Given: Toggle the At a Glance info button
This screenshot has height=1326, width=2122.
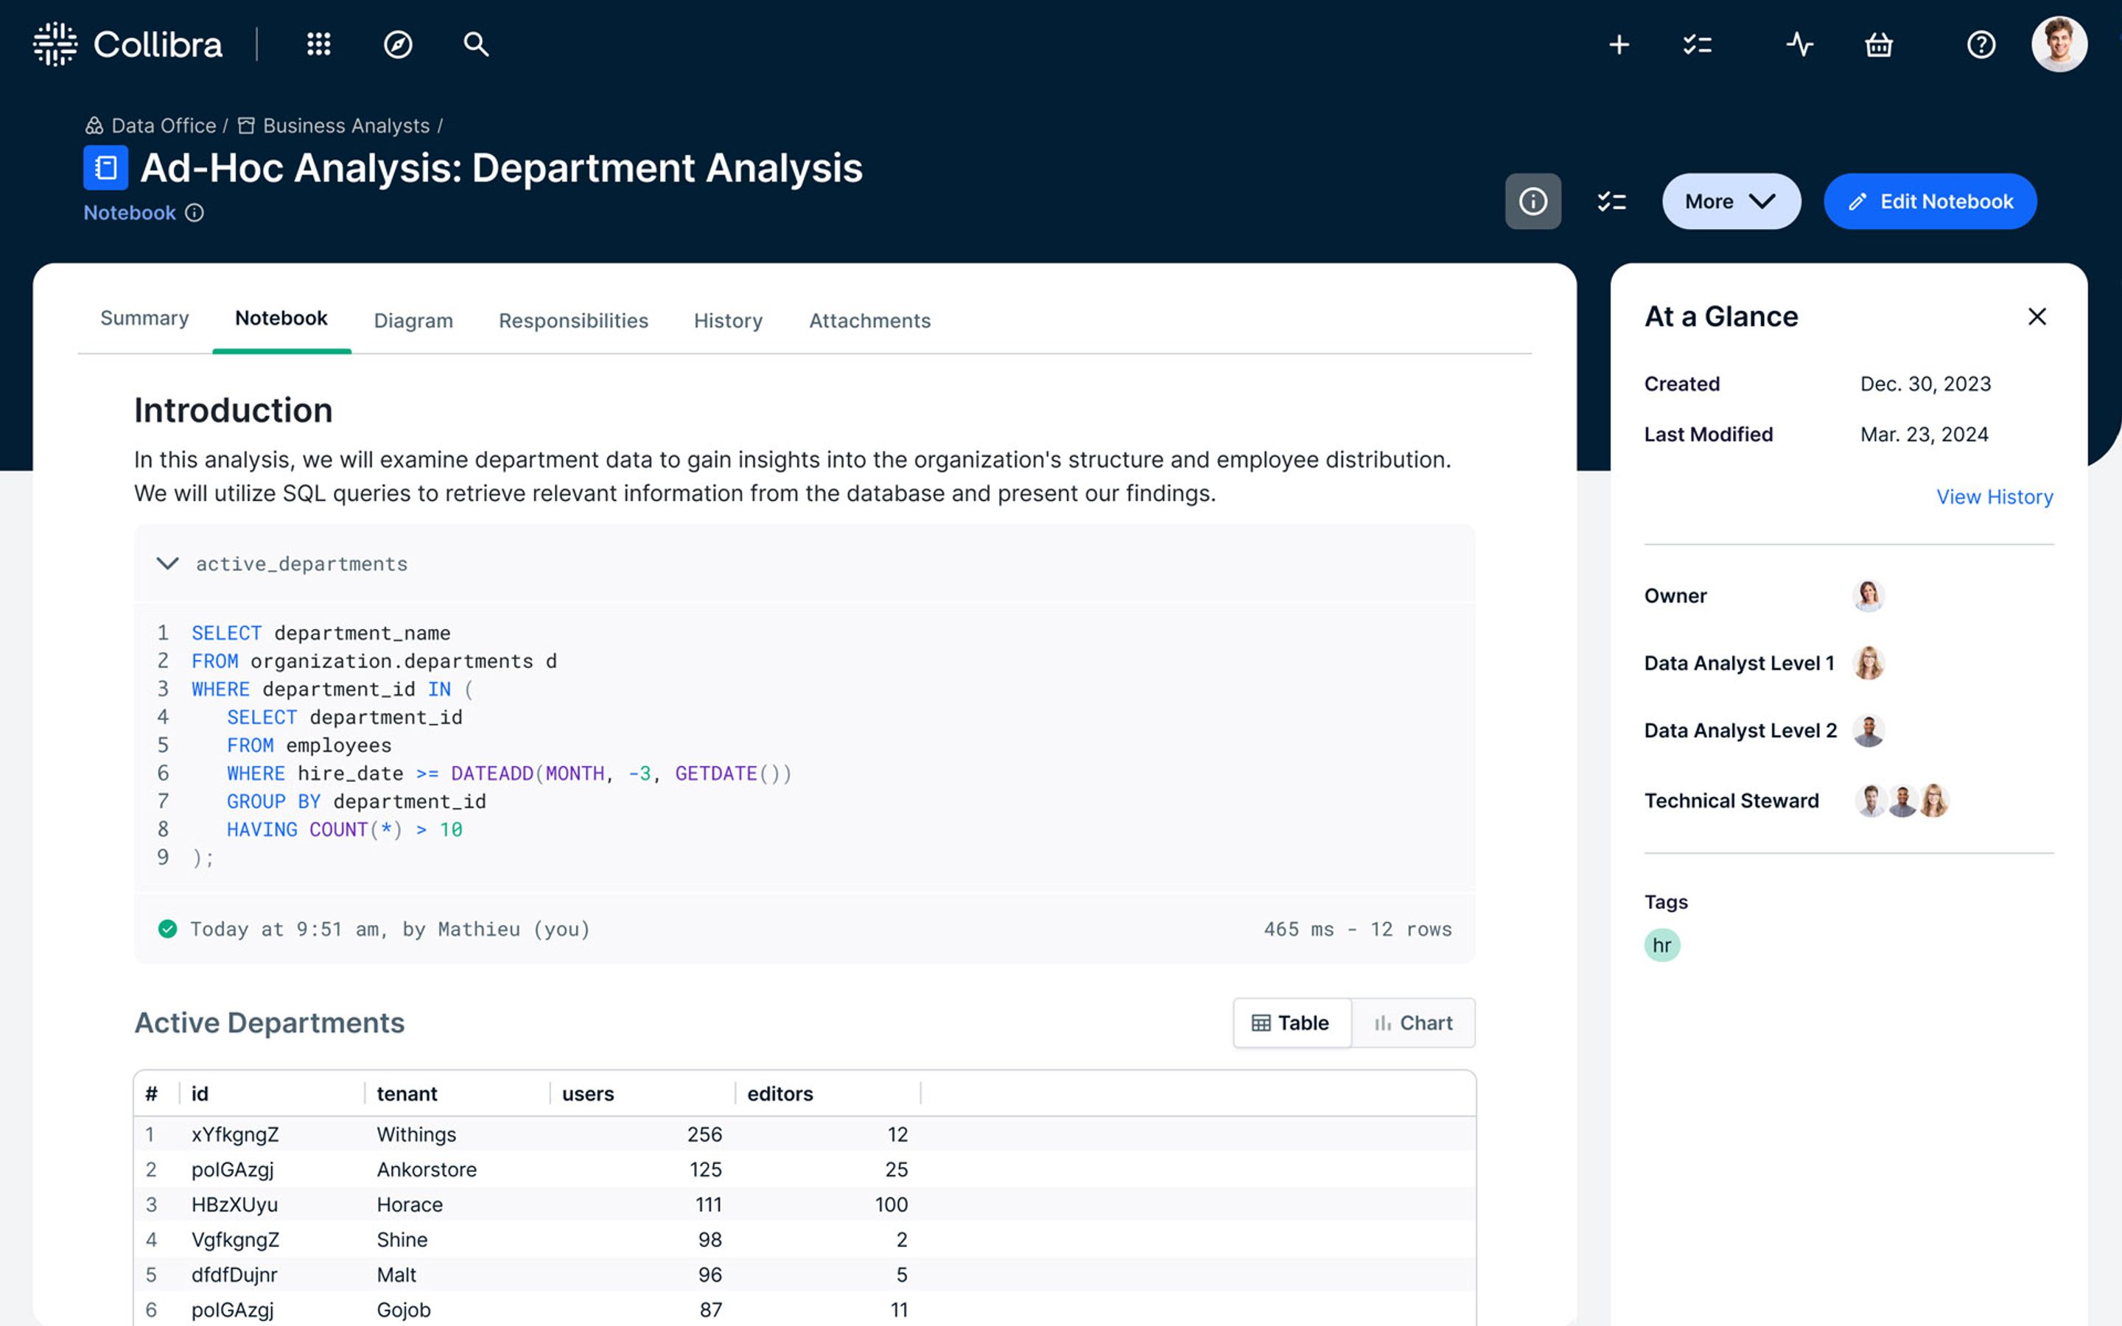Looking at the screenshot, I should [1533, 201].
